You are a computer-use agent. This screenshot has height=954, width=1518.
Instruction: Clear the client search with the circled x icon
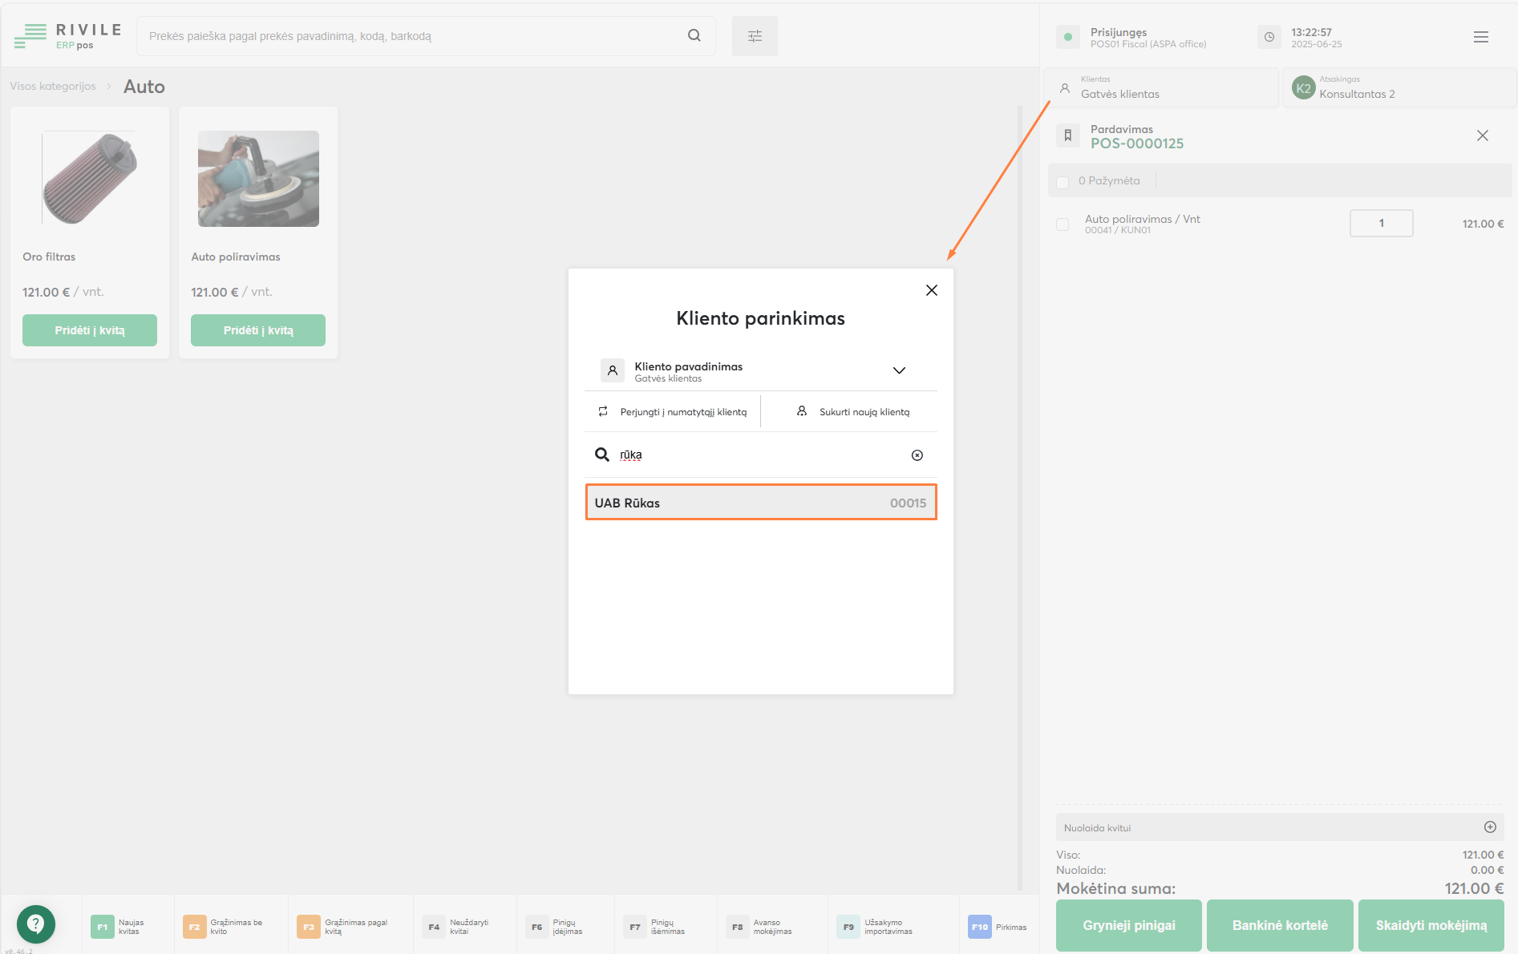pos(917,455)
